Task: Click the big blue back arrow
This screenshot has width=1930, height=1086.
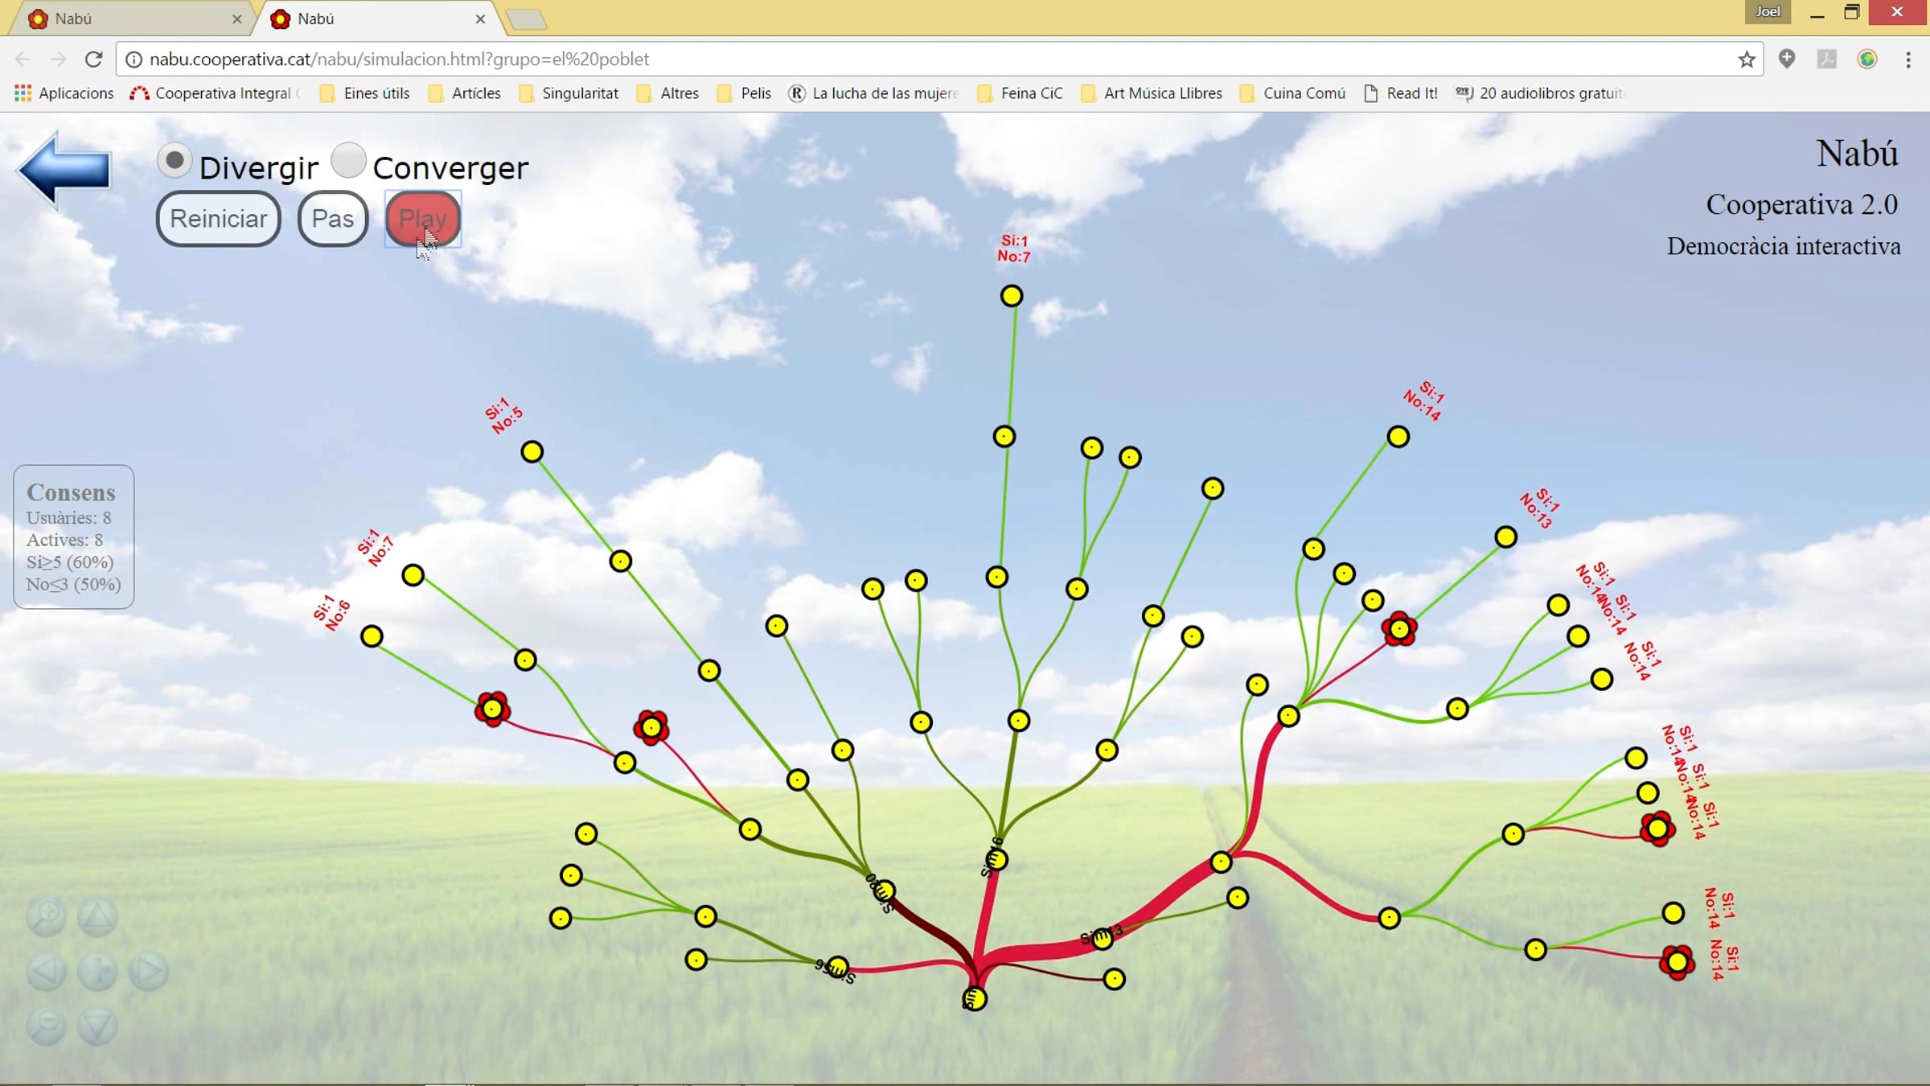Action: [x=64, y=168]
